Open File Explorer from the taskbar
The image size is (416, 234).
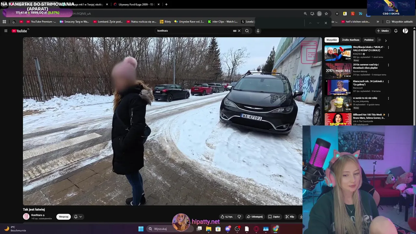click(209, 229)
